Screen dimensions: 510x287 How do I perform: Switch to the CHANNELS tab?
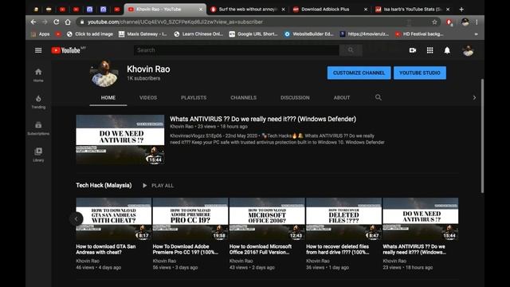[x=243, y=97]
